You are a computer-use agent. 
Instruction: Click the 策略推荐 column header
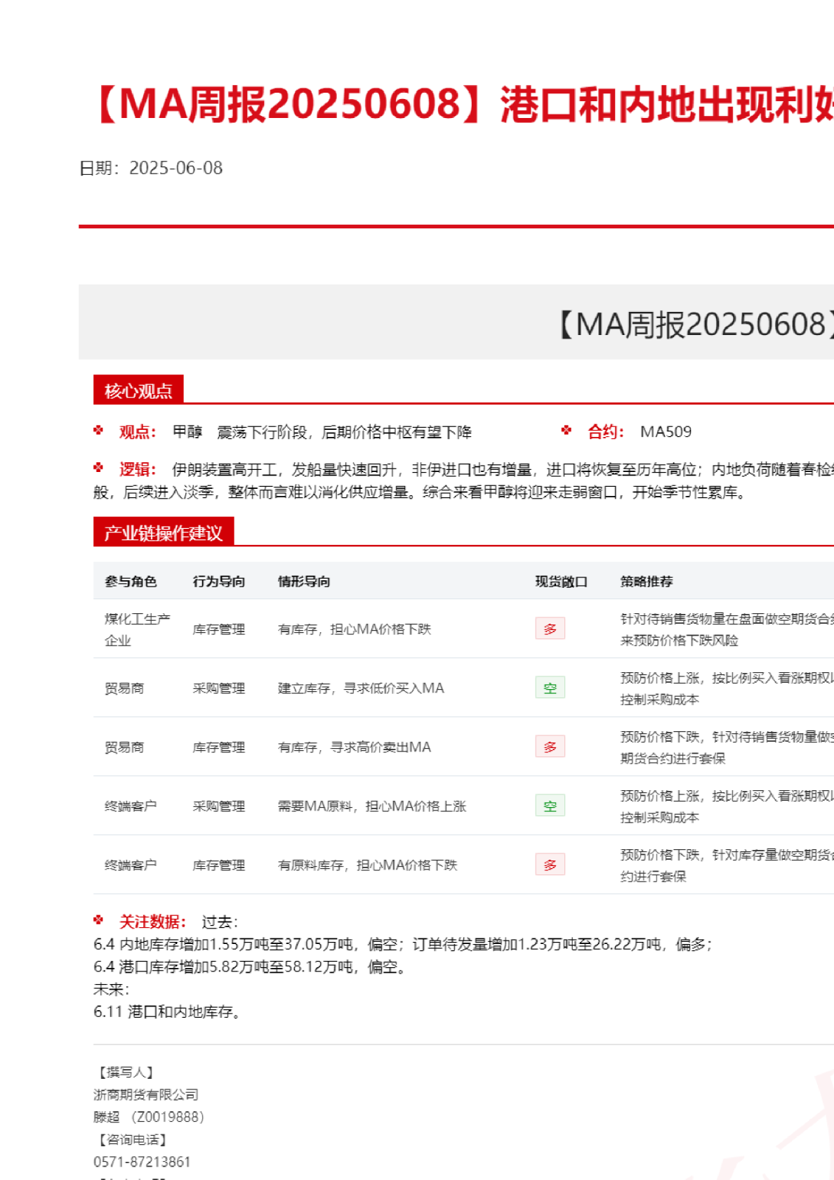(x=647, y=582)
